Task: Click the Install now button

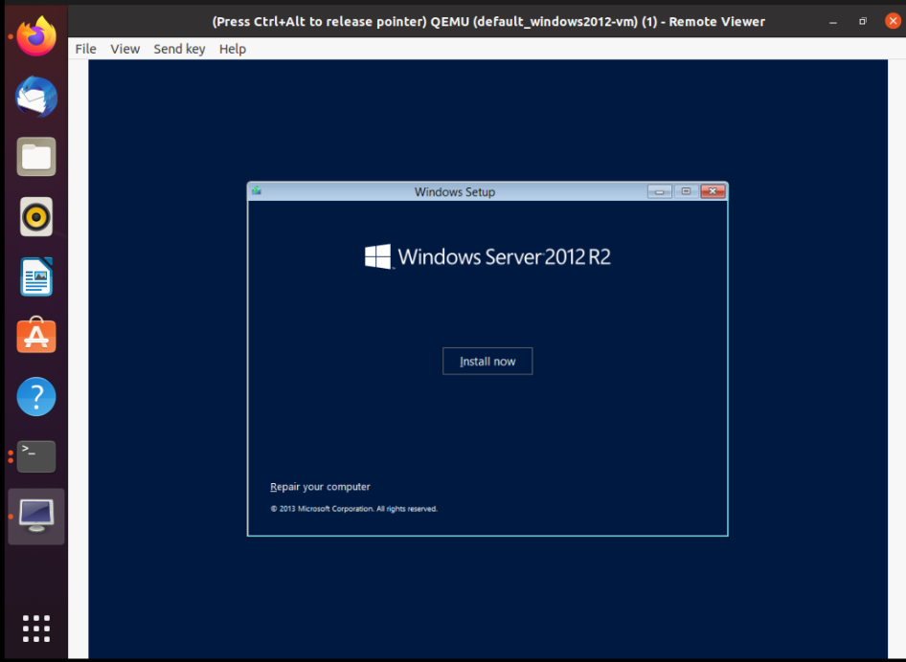Action: [x=487, y=362]
